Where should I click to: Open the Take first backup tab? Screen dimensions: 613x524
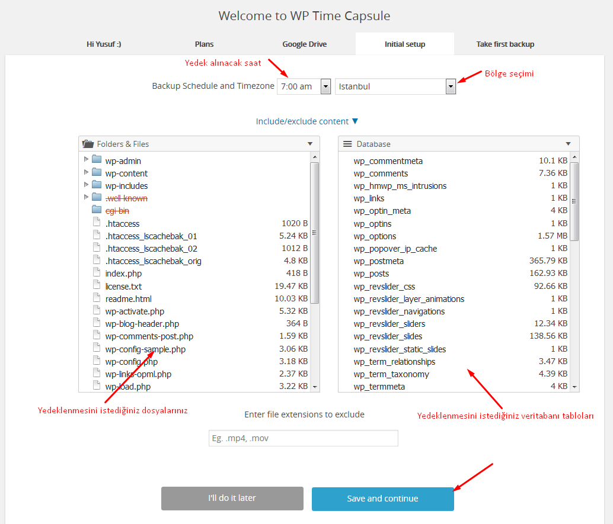point(505,43)
